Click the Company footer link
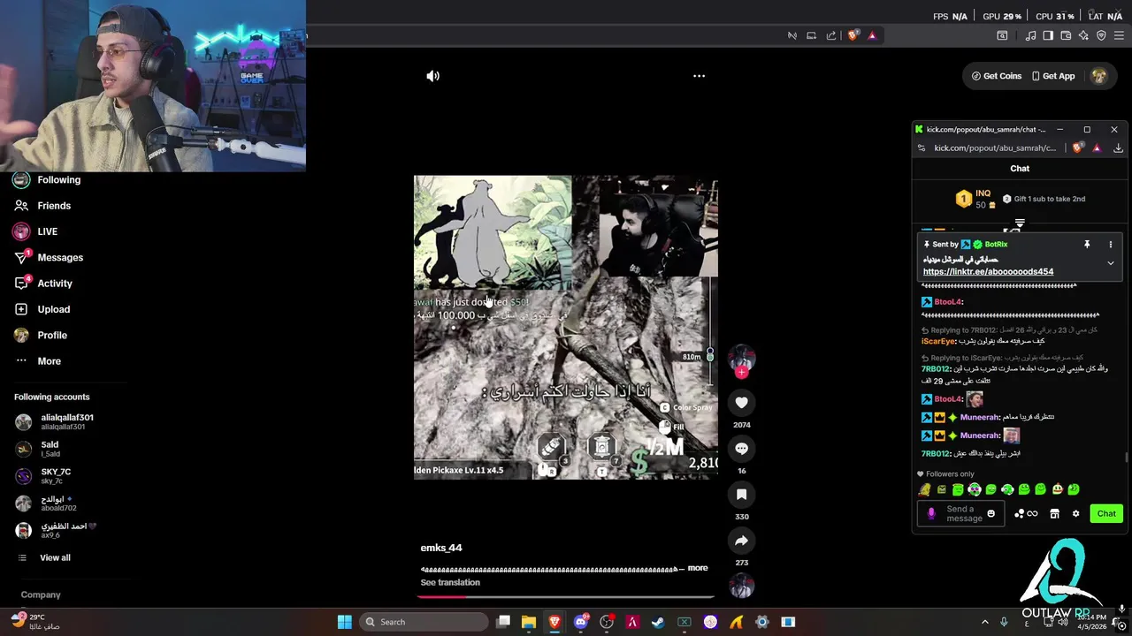 [x=41, y=594]
